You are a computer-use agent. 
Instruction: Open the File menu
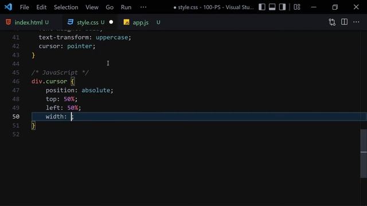point(24,7)
